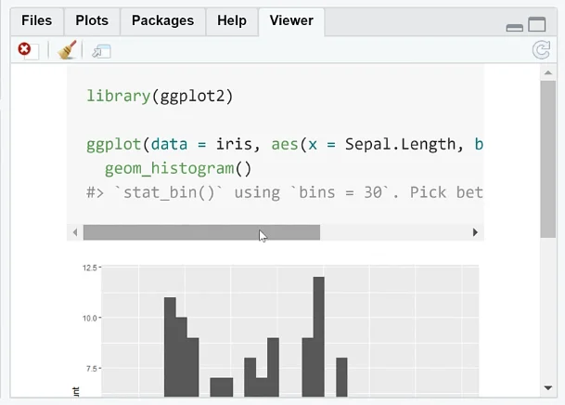The height and width of the screenshot is (405, 565).
Task: Click the library(ggplot2) code line
Action: (x=160, y=97)
